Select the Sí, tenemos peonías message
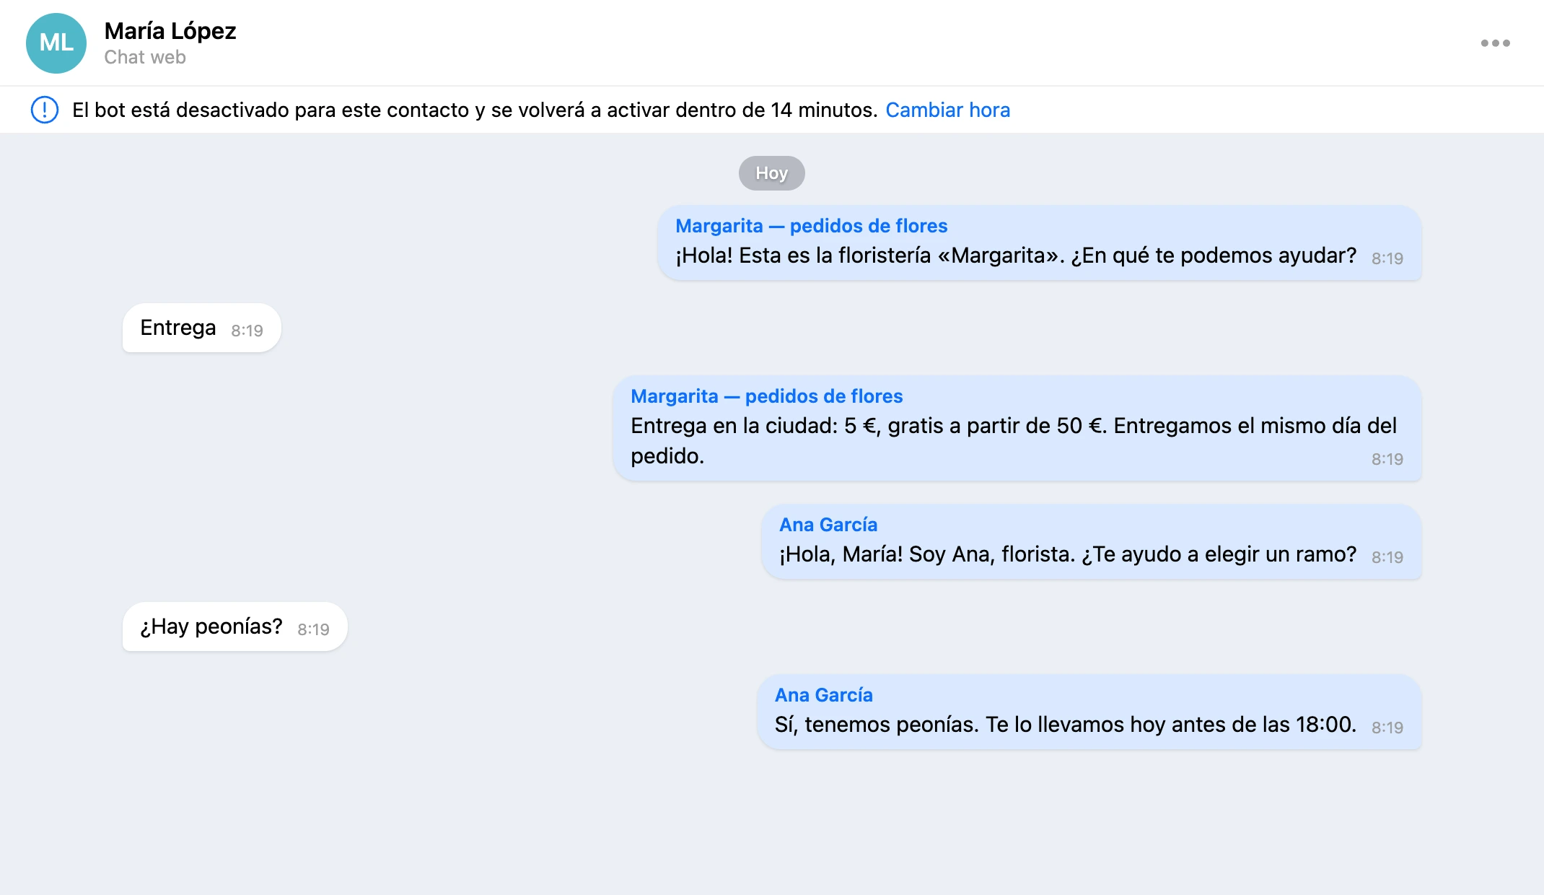The image size is (1544, 895). (1089, 712)
